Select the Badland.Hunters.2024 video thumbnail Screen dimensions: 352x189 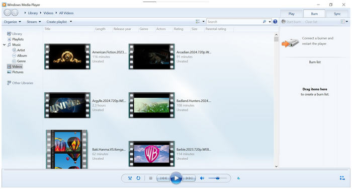[x=151, y=105]
